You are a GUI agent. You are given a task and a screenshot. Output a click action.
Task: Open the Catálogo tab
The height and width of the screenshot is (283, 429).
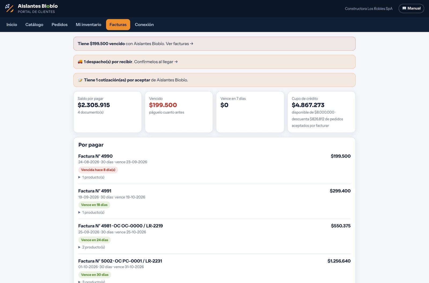click(x=34, y=25)
